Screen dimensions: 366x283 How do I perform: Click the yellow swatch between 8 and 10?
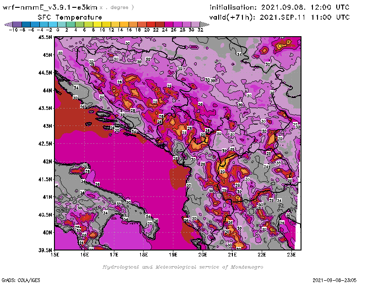point(97,24)
